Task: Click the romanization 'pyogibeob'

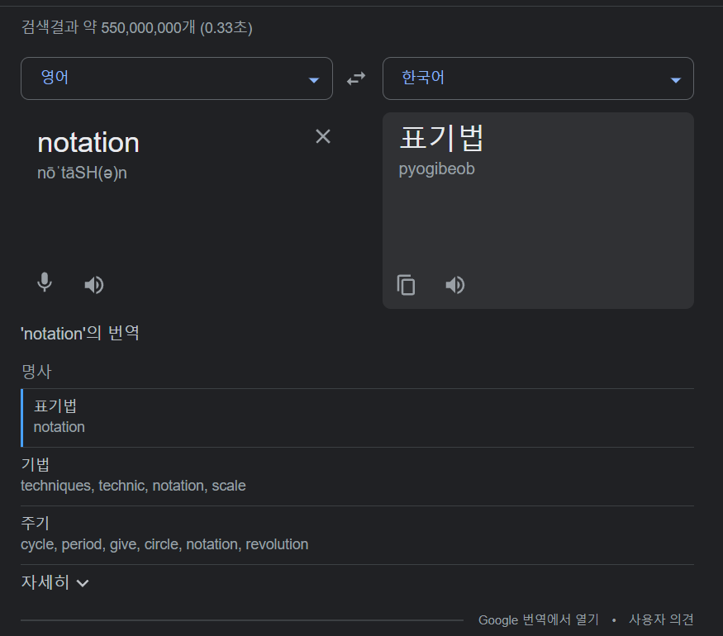Action: pyautogui.click(x=436, y=169)
